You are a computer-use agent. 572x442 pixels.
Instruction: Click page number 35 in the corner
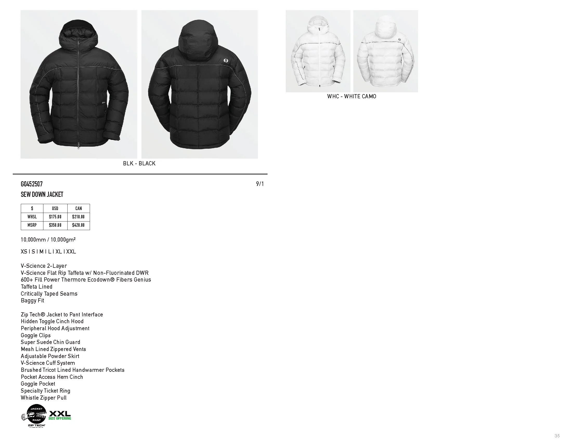[x=557, y=436]
